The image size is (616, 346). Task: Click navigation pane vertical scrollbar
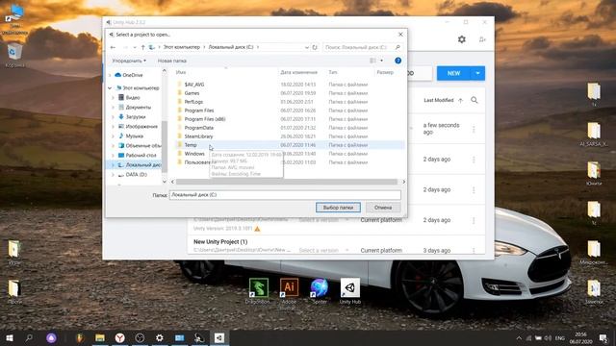[165, 146]
